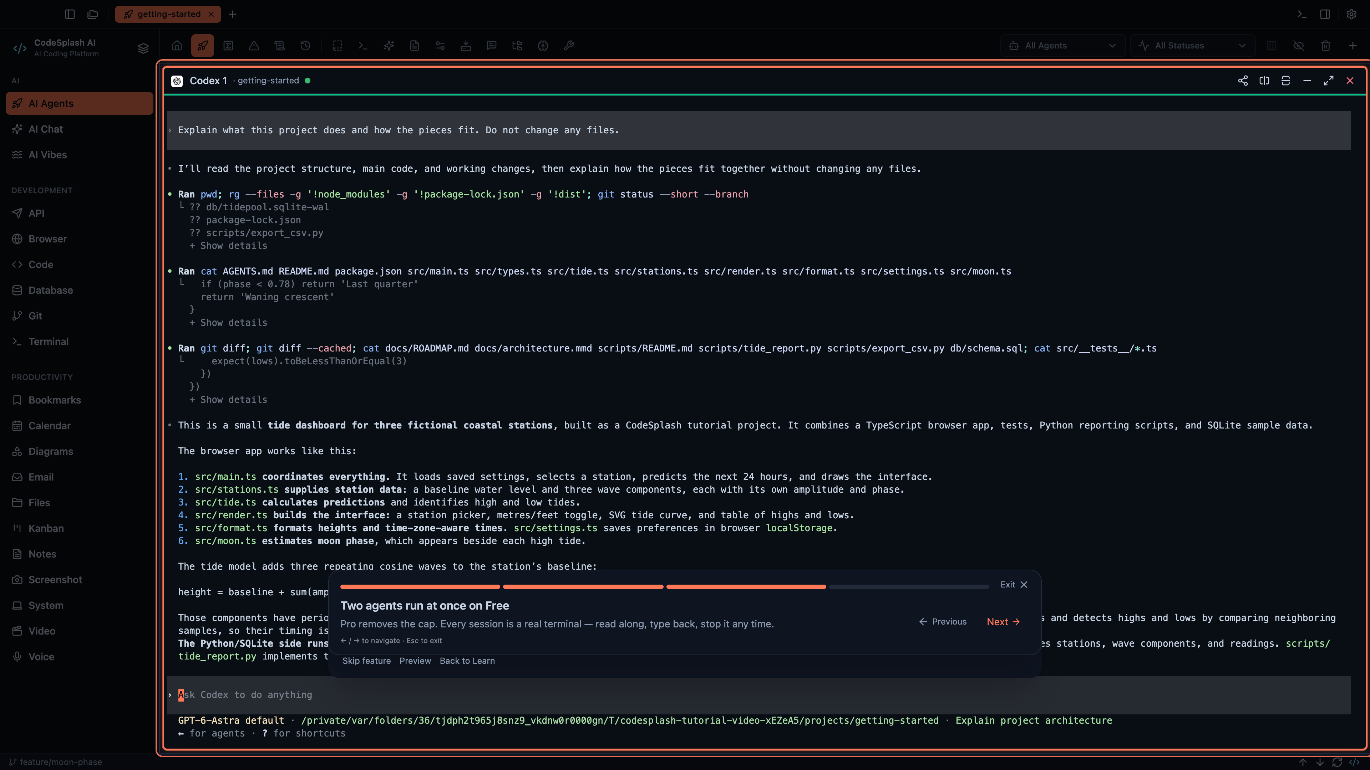Toggle the hidden-agents eye-off icon

pos(1299,46)
